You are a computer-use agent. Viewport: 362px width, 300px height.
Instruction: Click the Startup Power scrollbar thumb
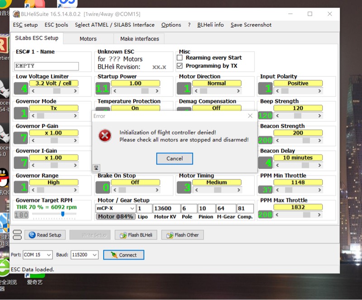point(145,91)
